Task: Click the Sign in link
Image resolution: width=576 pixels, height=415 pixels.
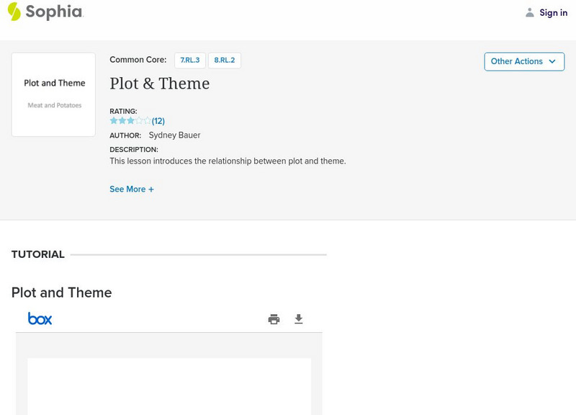Action: point(553,13)
